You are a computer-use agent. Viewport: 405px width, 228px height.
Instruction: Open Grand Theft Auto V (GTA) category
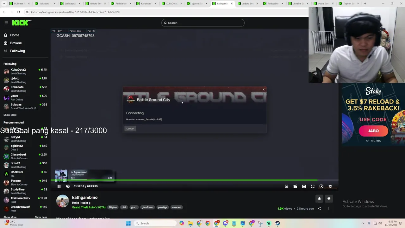89,207
